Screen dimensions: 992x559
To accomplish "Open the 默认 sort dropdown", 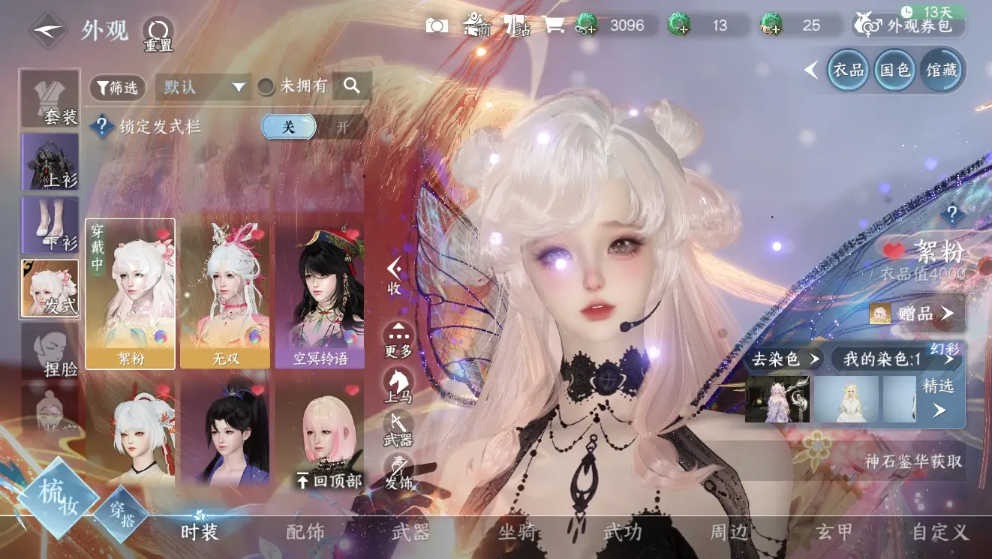I will (x=203, y=87).
